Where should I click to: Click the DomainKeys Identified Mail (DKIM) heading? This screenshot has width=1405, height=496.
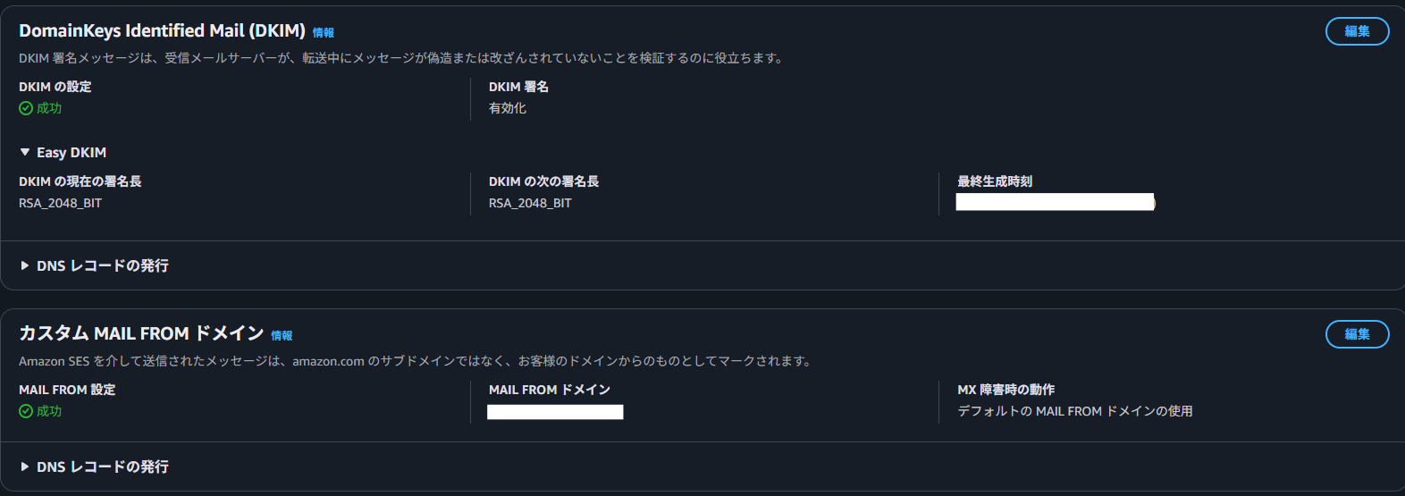tap(162, 30)
